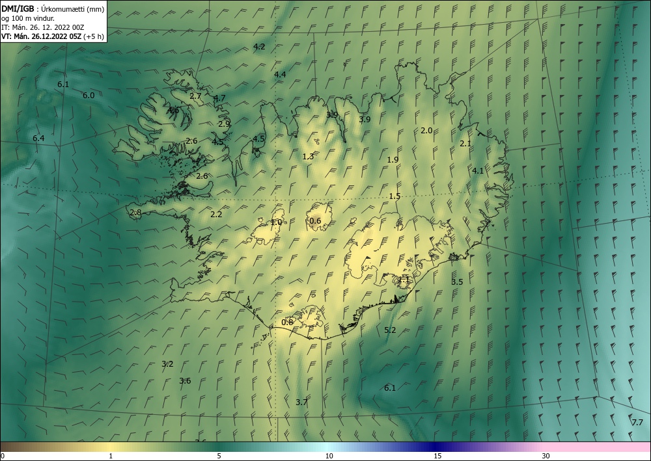Click the 2.2 value on the map
Screen dimensions: 651x461
(x=216, y=215)
